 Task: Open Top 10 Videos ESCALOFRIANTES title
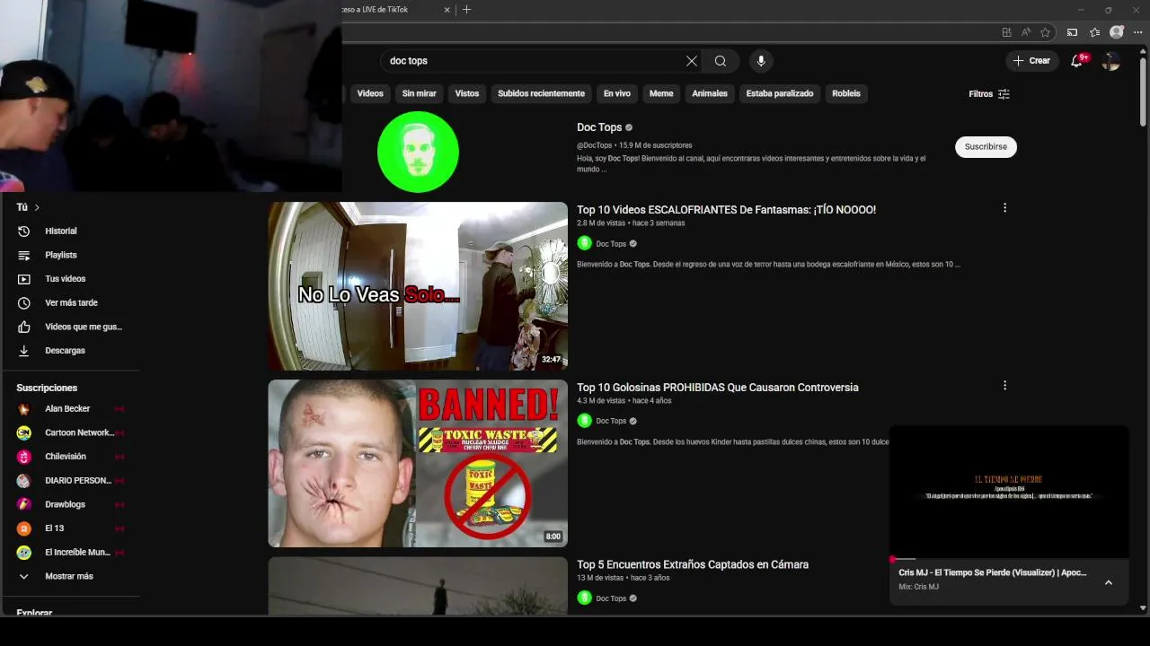(726, 210)
